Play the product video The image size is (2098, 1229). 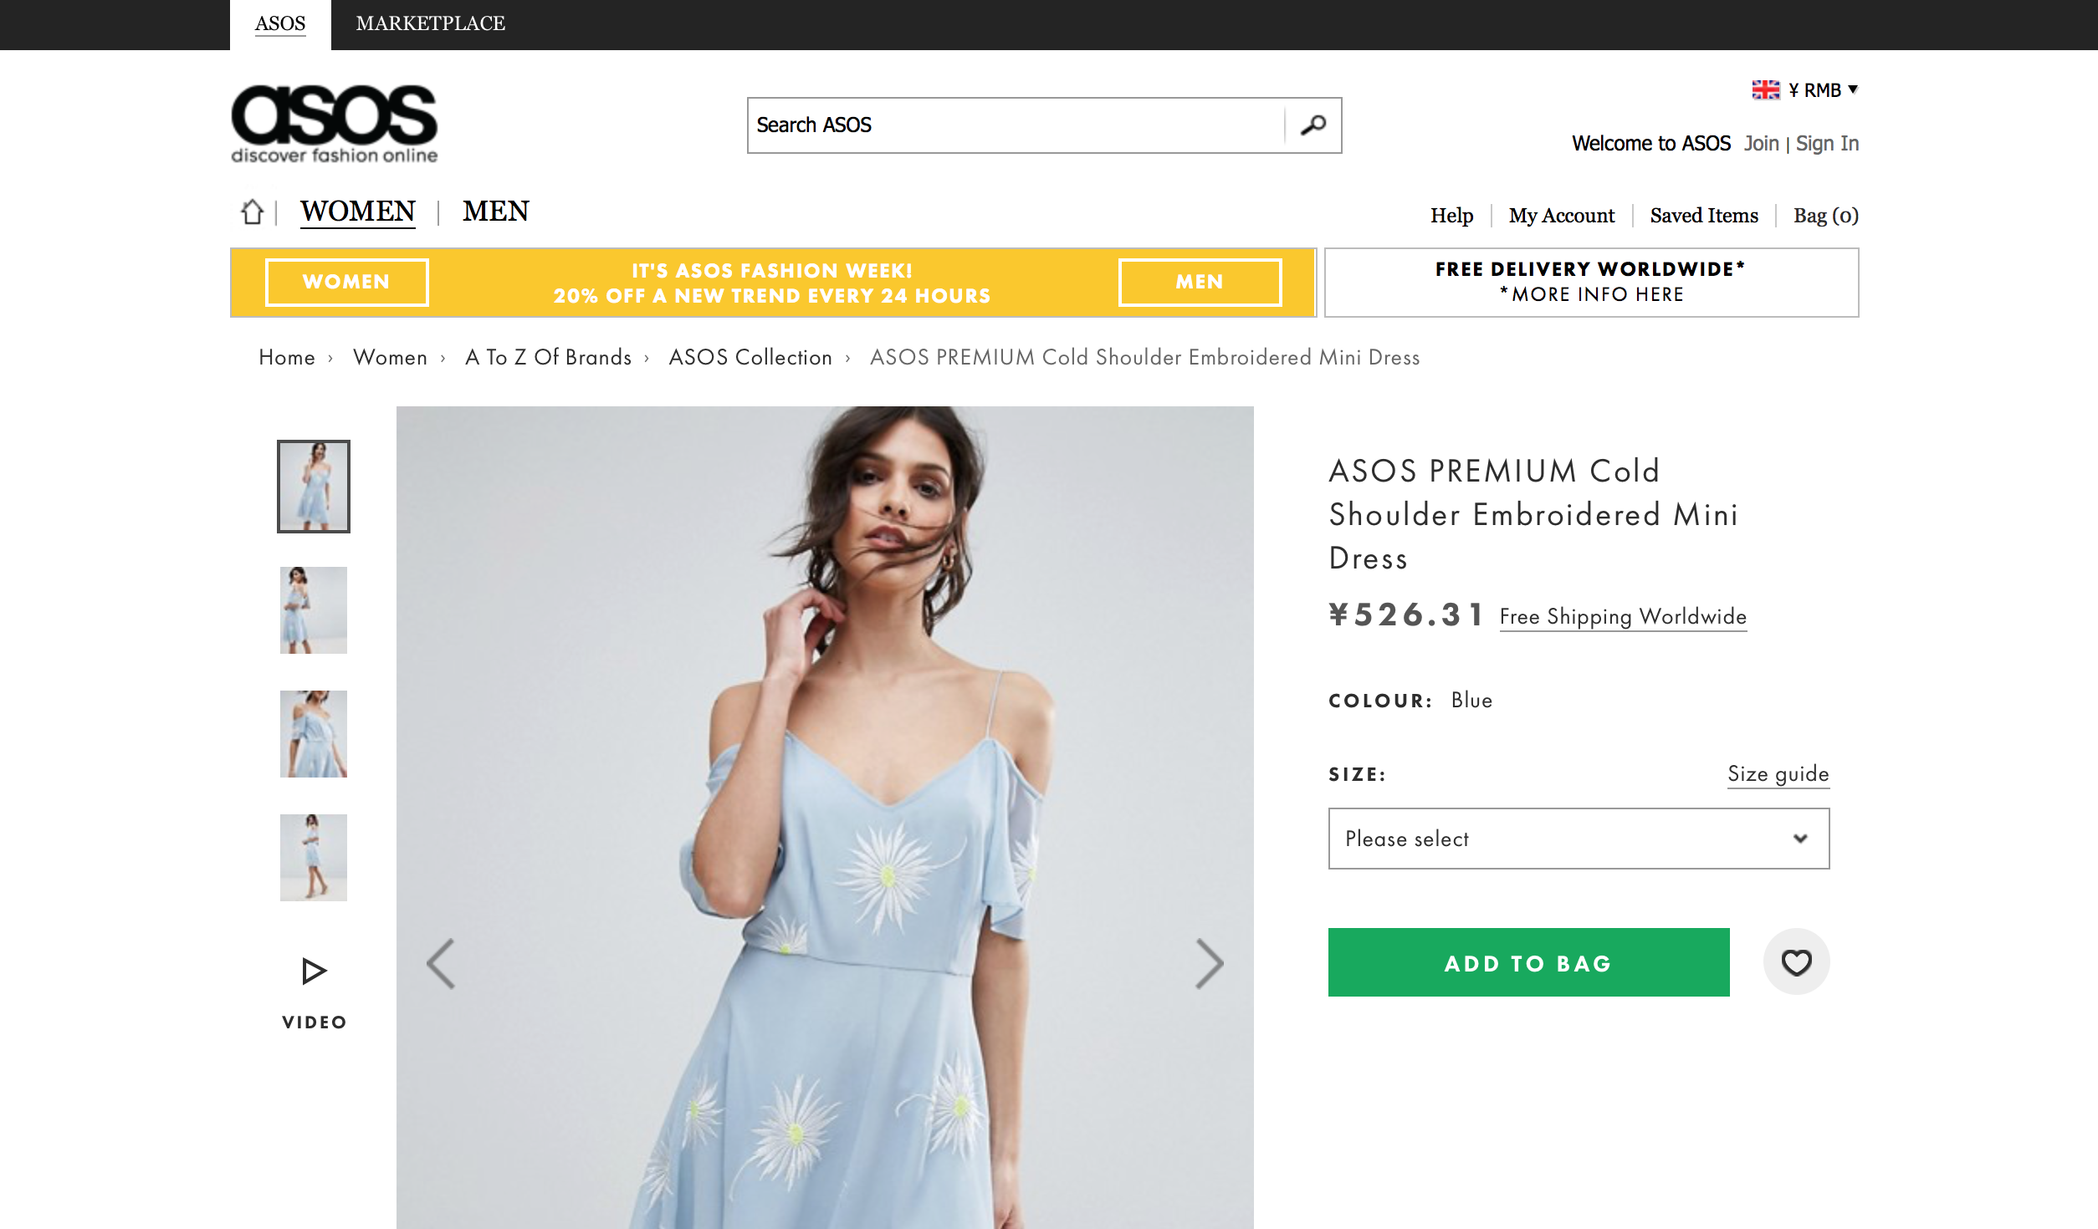coord(314,971)
